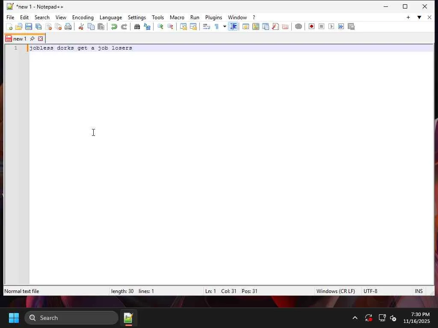Open the Language menu
438x328 pixels.
click(x=111, y=17)
